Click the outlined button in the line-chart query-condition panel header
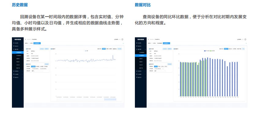Viewport: 260px width, 115px height. (46, 64)
